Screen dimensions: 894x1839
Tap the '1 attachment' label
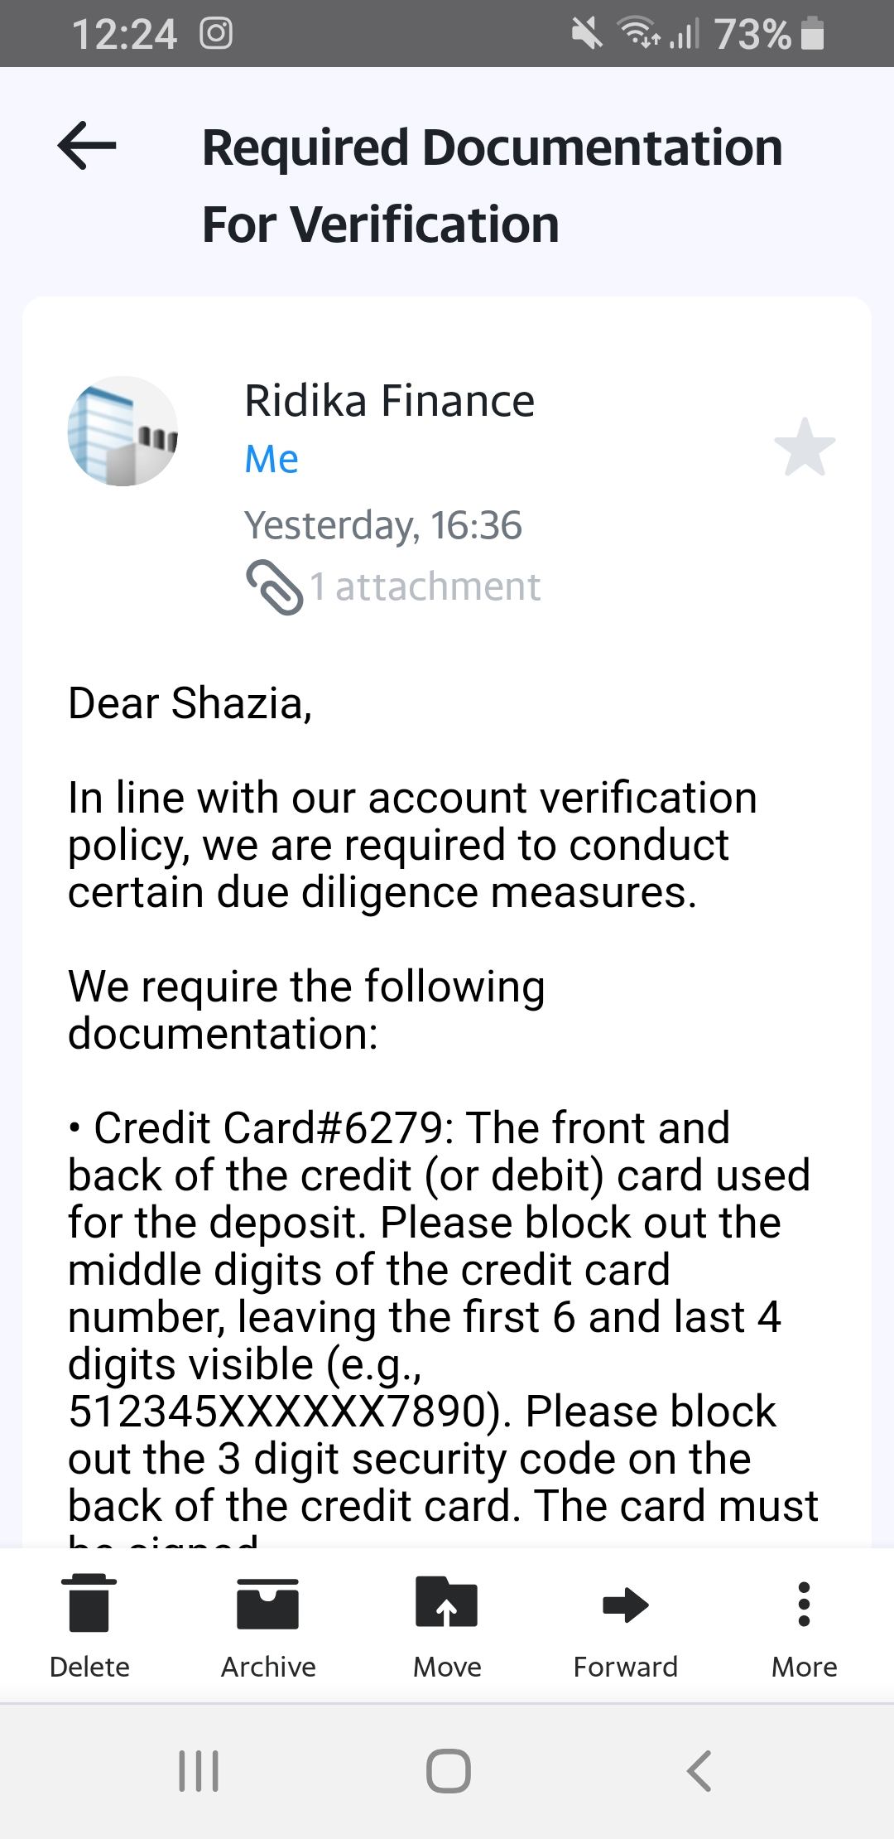pos(425,587)
